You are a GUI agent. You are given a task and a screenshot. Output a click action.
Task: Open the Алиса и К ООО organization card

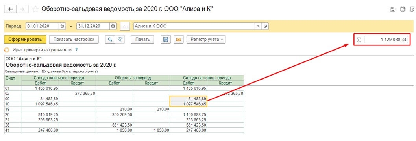(x=265, y=26)
